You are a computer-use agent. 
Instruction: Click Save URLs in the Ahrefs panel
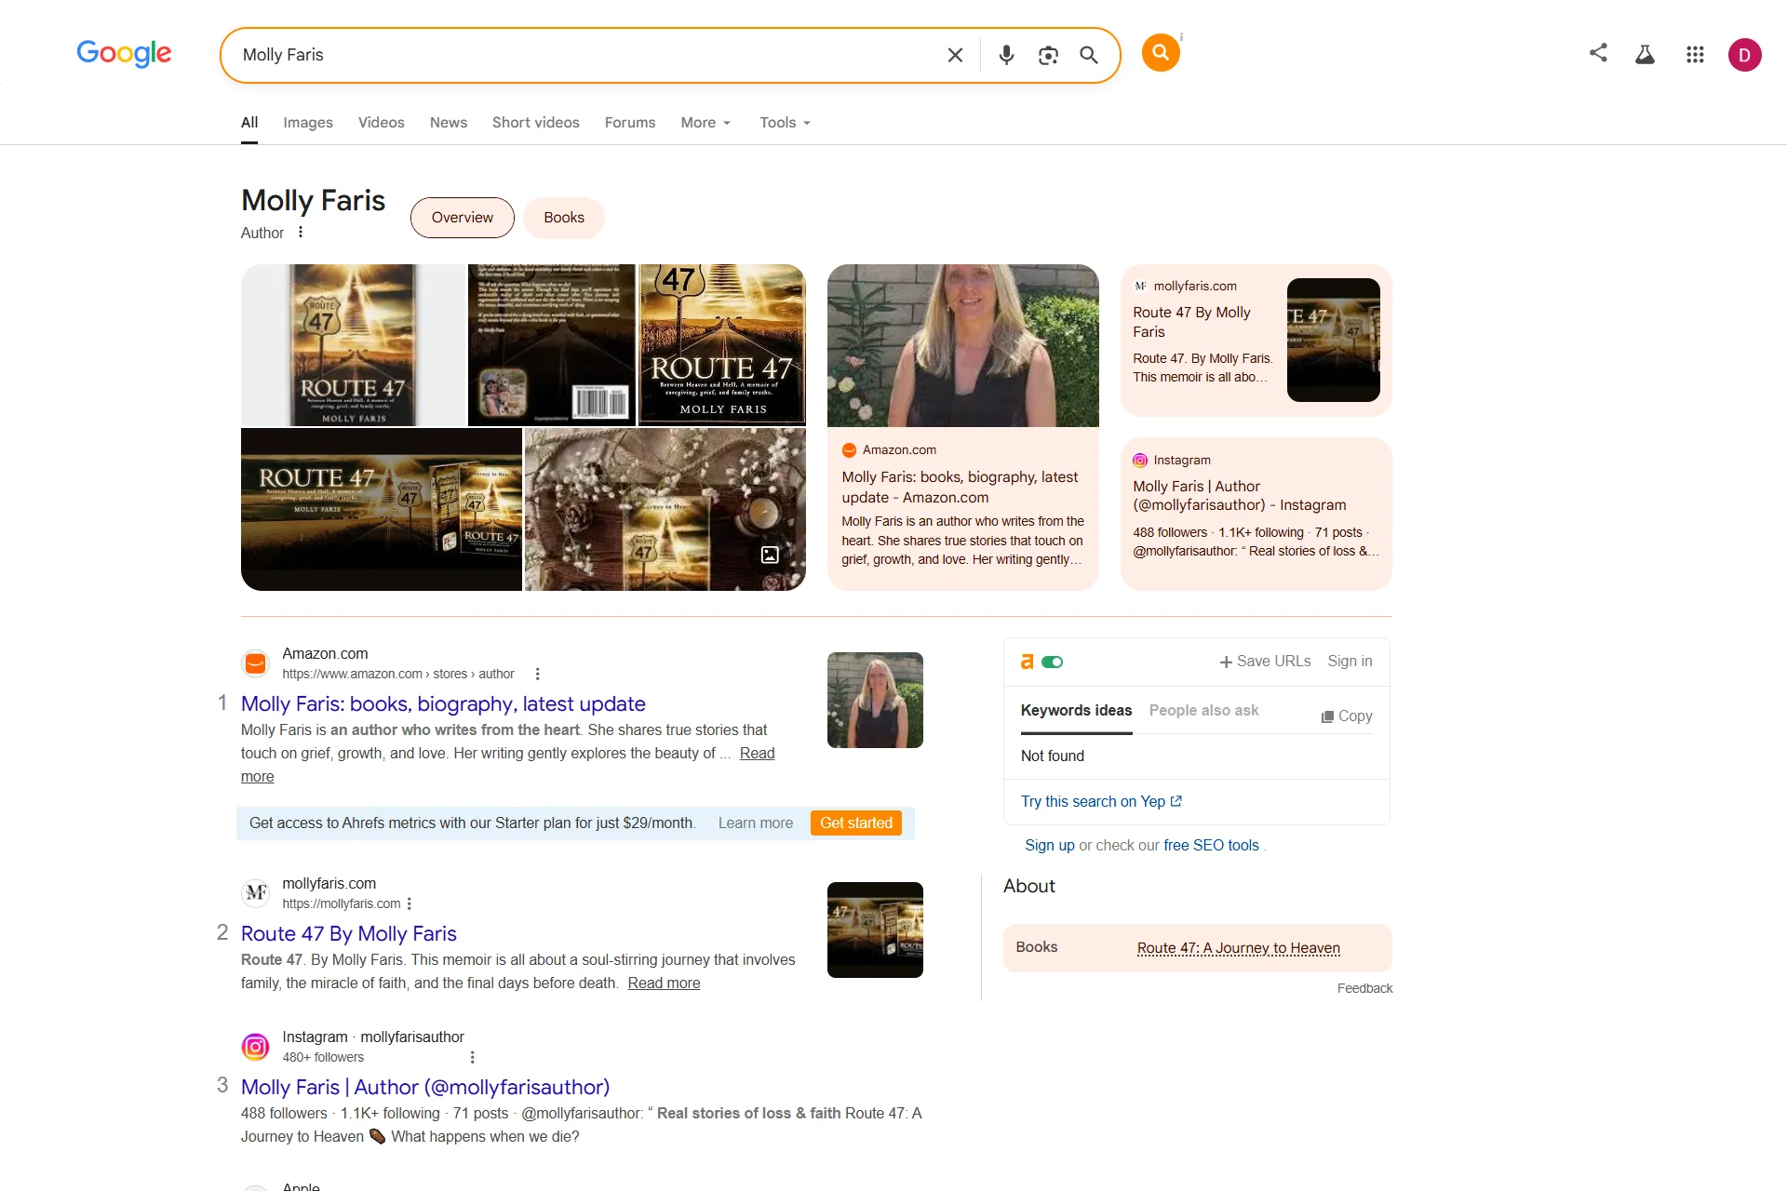(1265, 662)
